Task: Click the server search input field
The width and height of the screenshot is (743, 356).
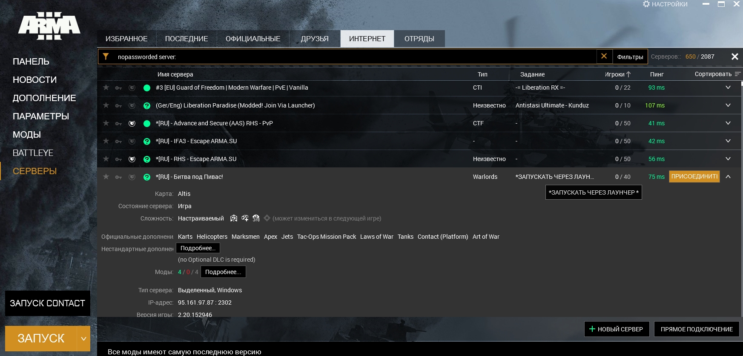Action: click(x=356, y=57)
